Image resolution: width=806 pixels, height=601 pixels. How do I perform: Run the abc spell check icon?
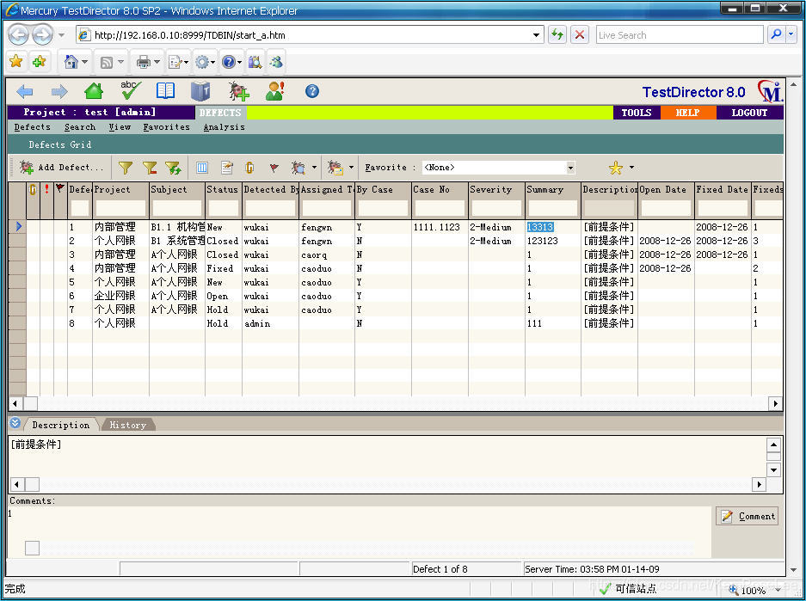[130, 90]
